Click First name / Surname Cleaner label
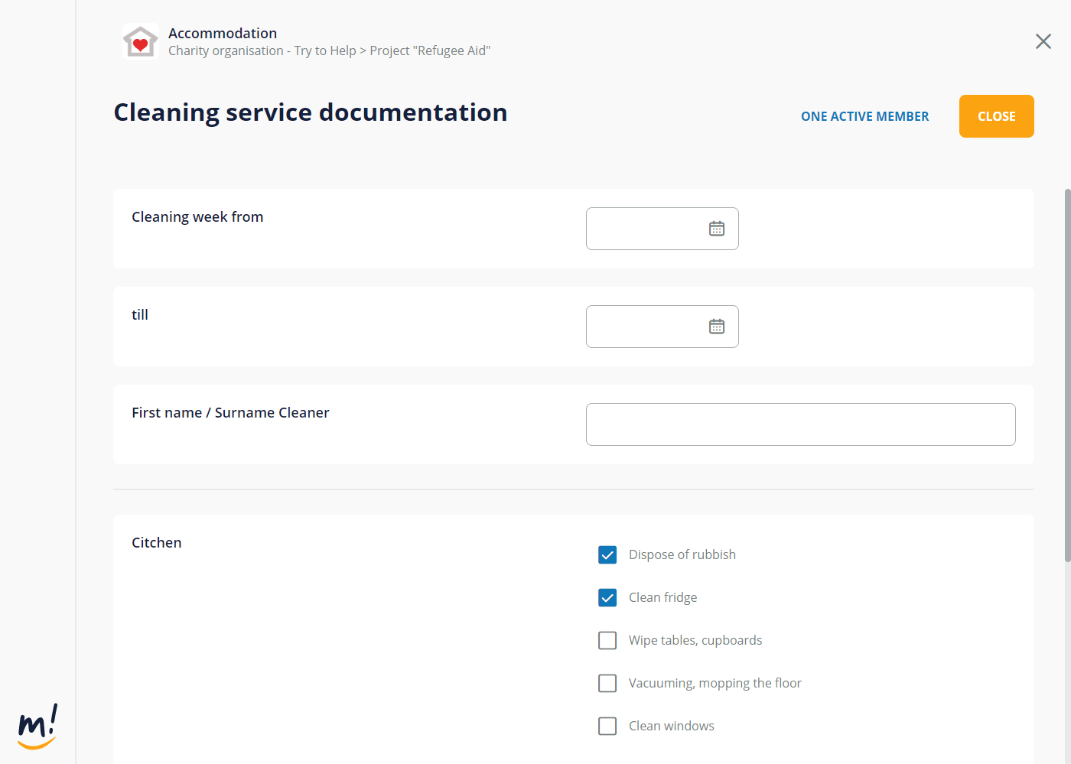The height and width of the screenshot is (764, 1071). [230, 412]
